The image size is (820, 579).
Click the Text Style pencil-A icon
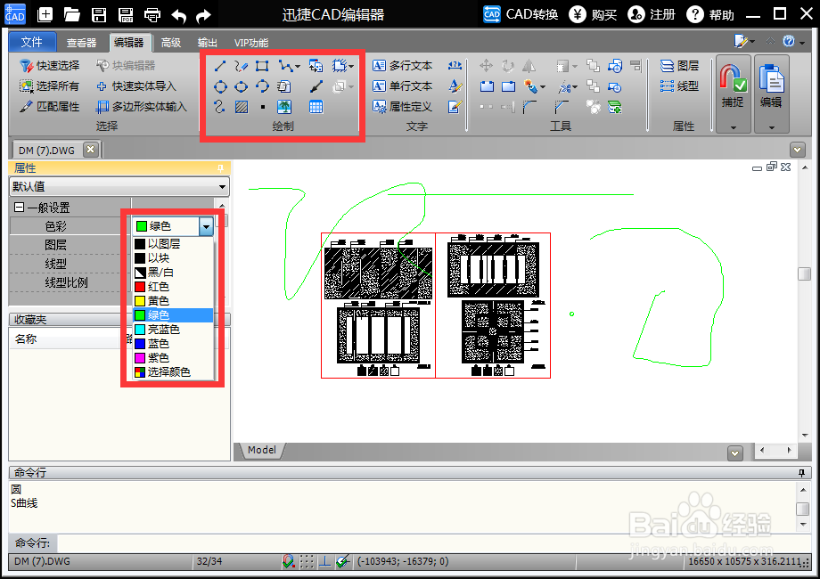point(455,86)
